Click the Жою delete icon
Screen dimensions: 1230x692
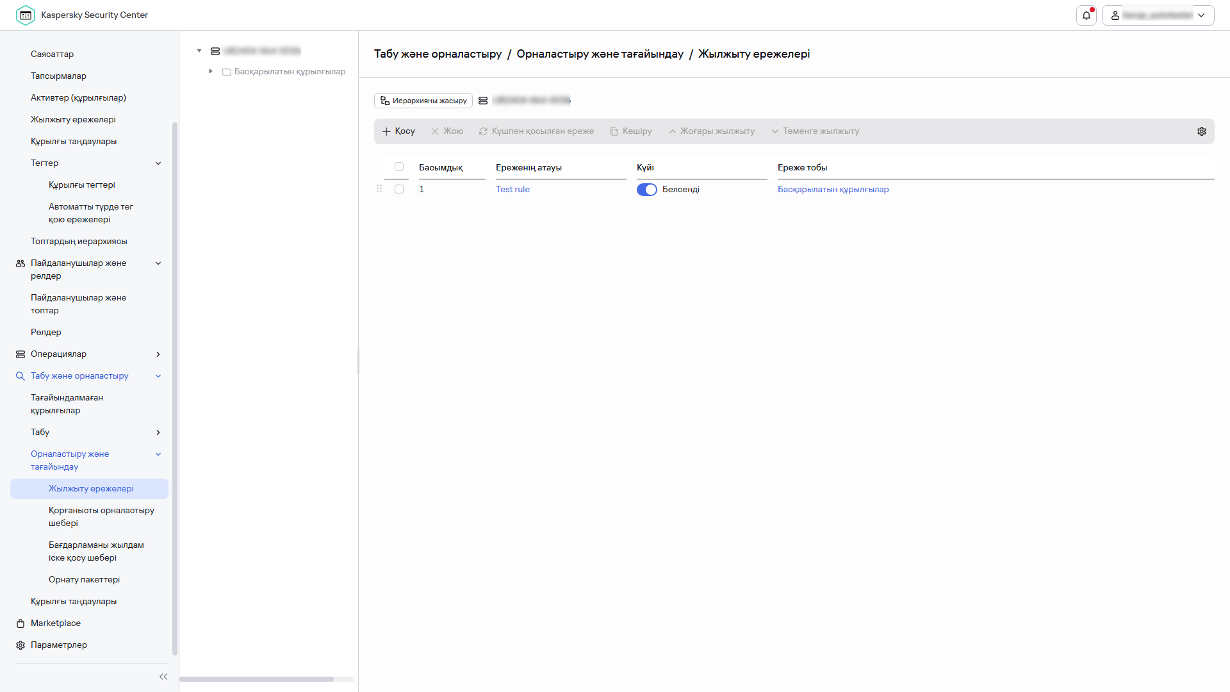(x=436, y=131)
